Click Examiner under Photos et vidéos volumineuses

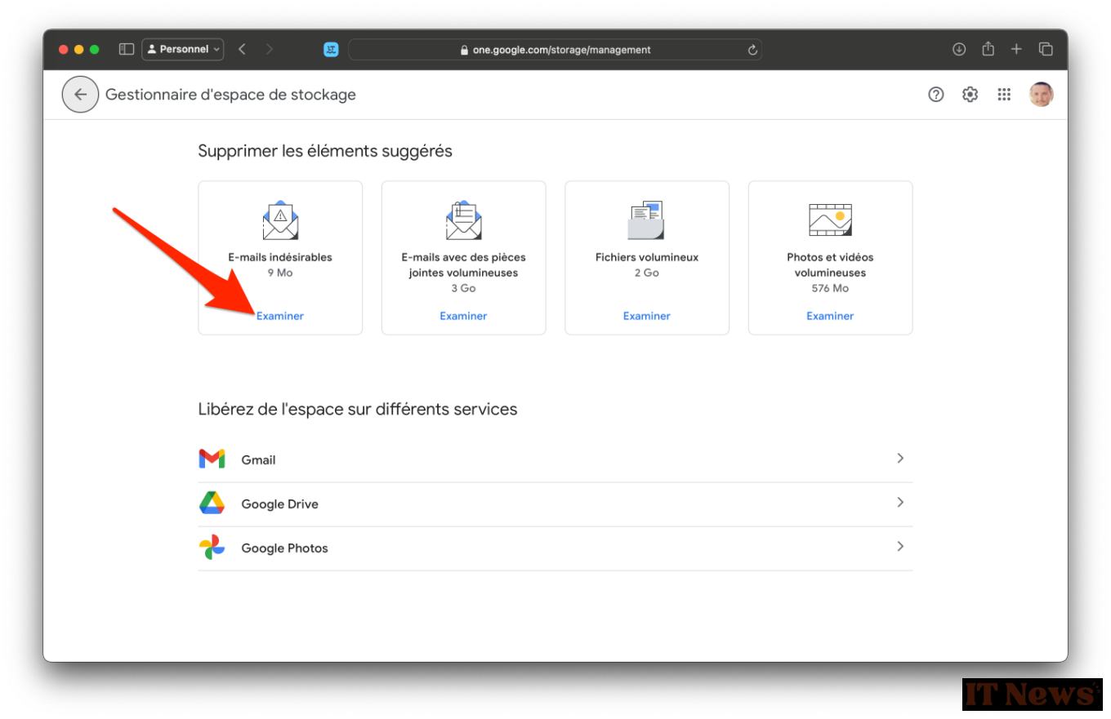tap(830, 316)
